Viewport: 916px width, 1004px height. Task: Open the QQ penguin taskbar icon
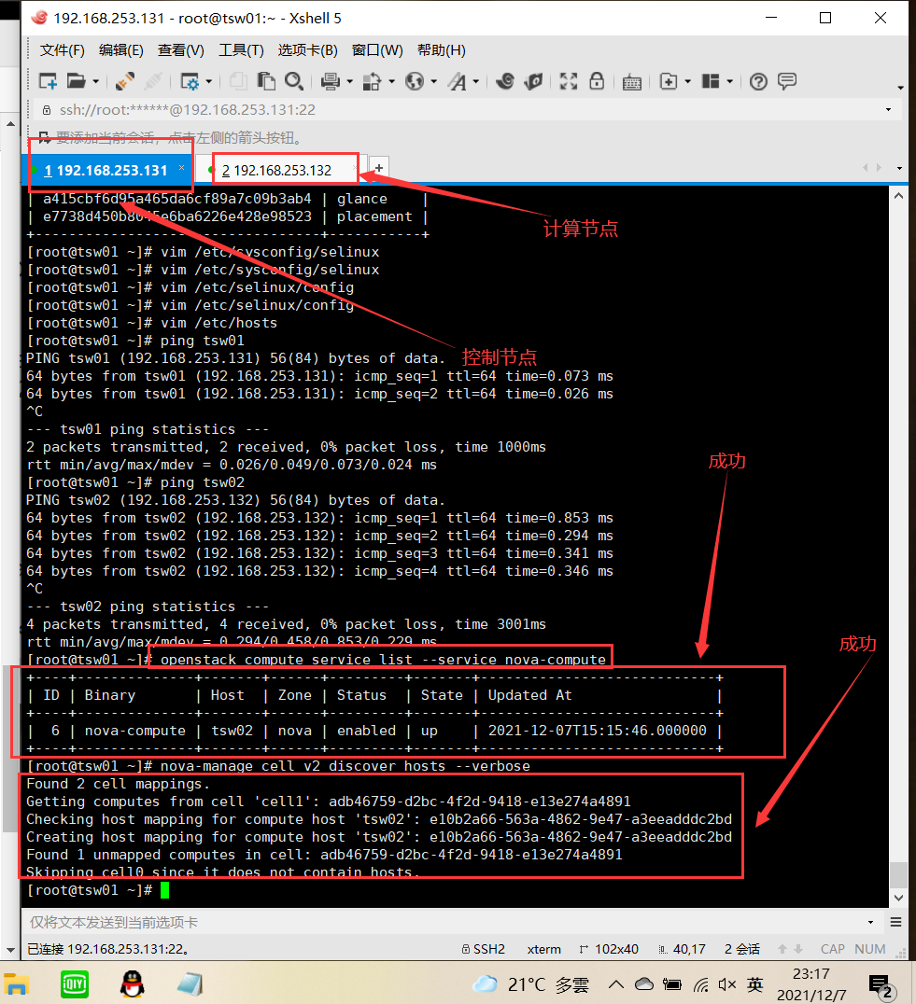[133, 984]
